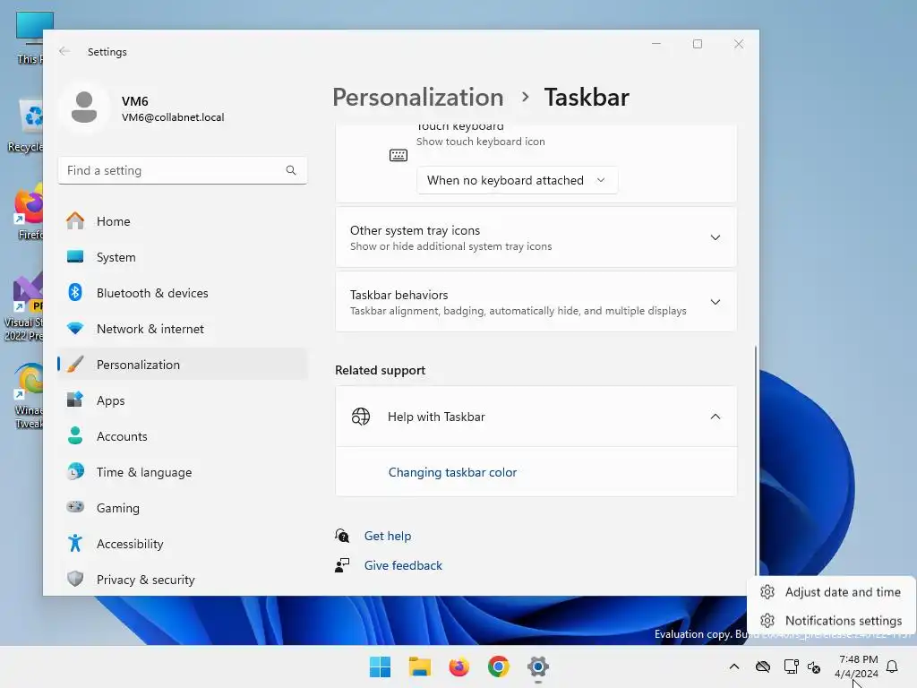The height and width of the screenshot is (688, 917).
Task: Choose Notifications settings from the context menu
Action: tap(831, 620)
